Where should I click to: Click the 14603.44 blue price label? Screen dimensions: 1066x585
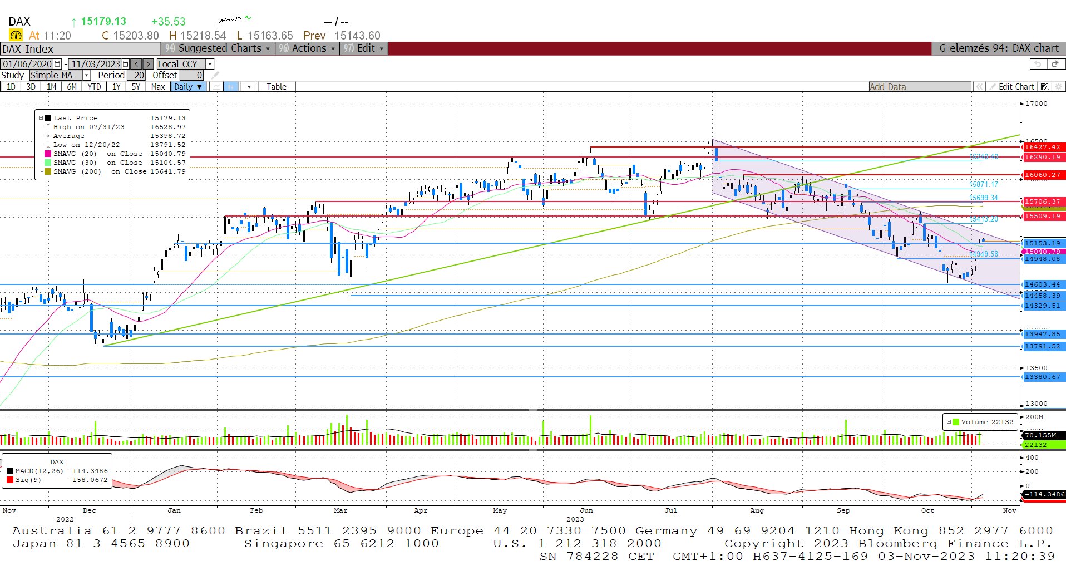(1043, 284)
